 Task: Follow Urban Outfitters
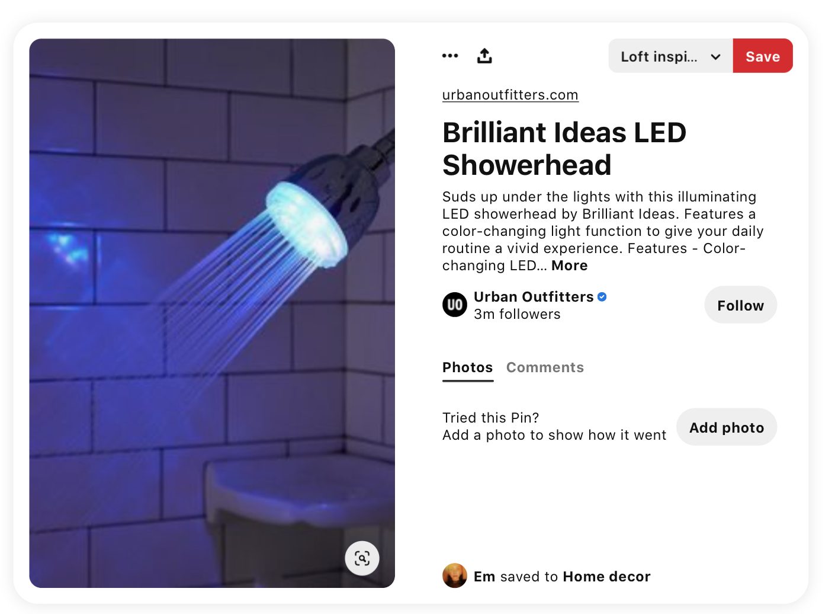[x=741, y=305]
